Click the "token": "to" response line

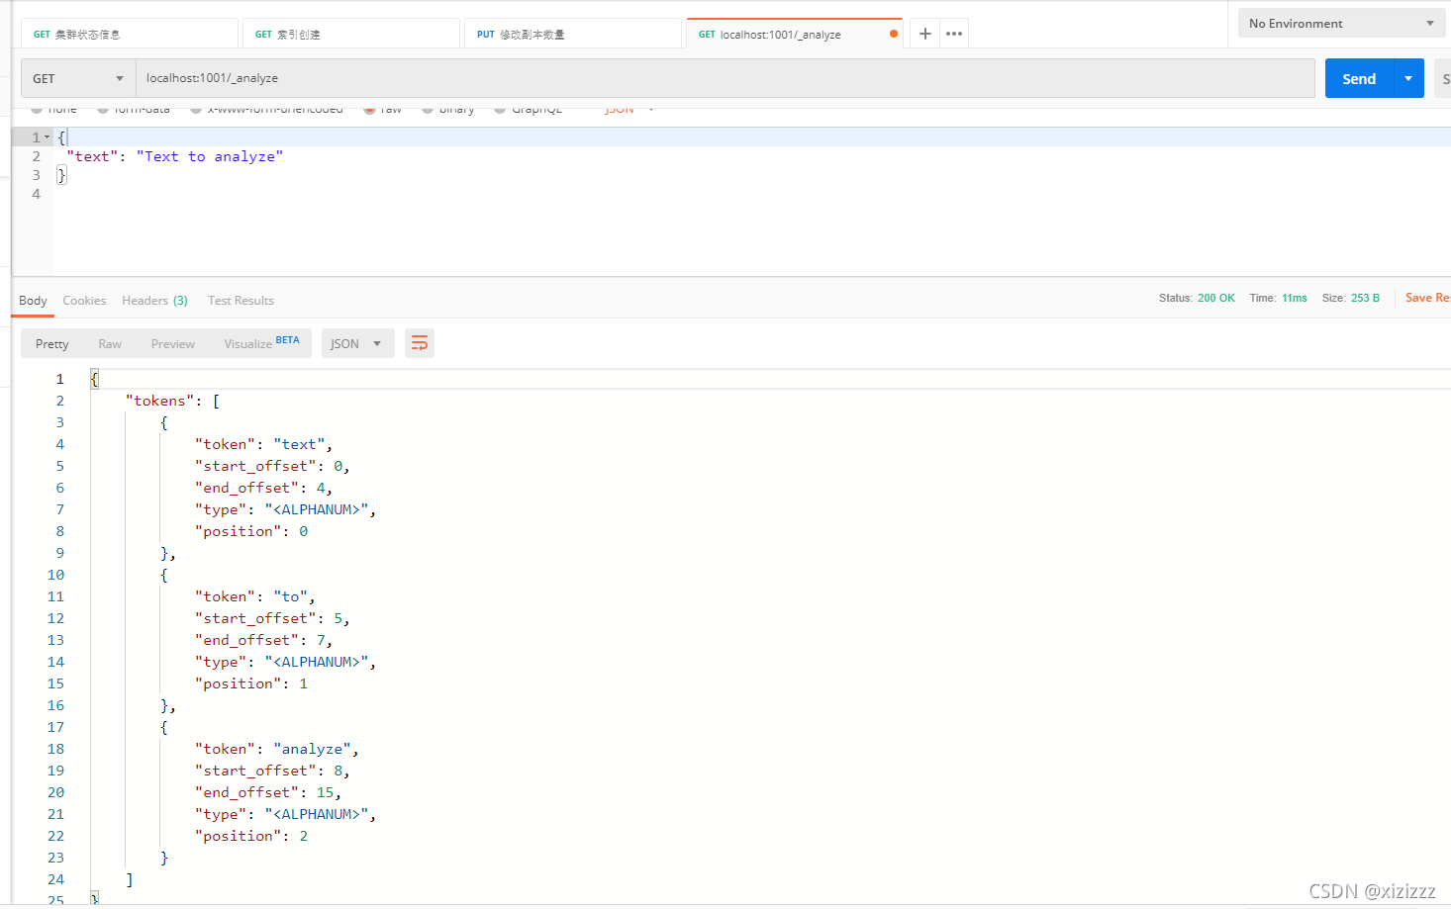coord(254,596)
